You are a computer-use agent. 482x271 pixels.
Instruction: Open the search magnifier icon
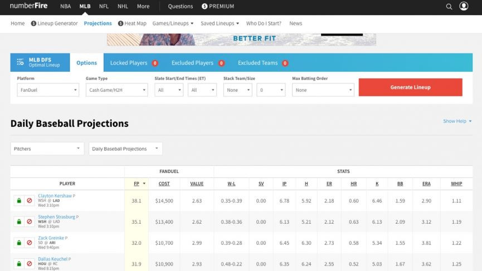click(x=449, y=7)
